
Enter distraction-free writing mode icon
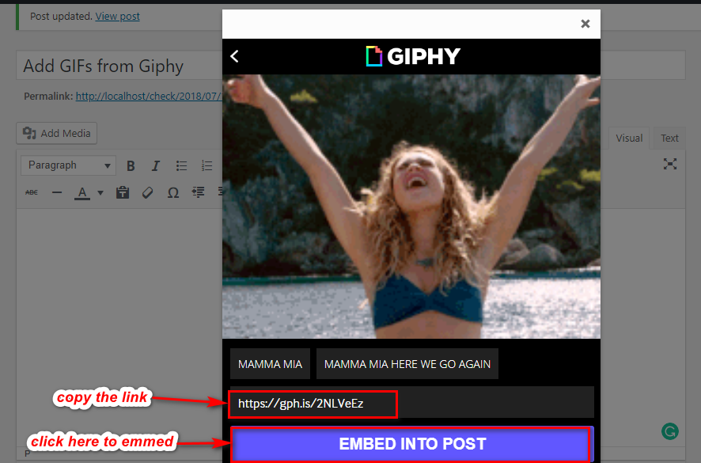coord(669,164)
